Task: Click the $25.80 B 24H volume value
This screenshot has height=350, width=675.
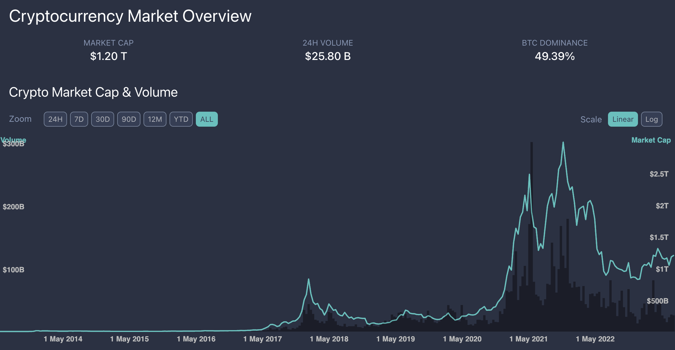Action: (328, 56)
